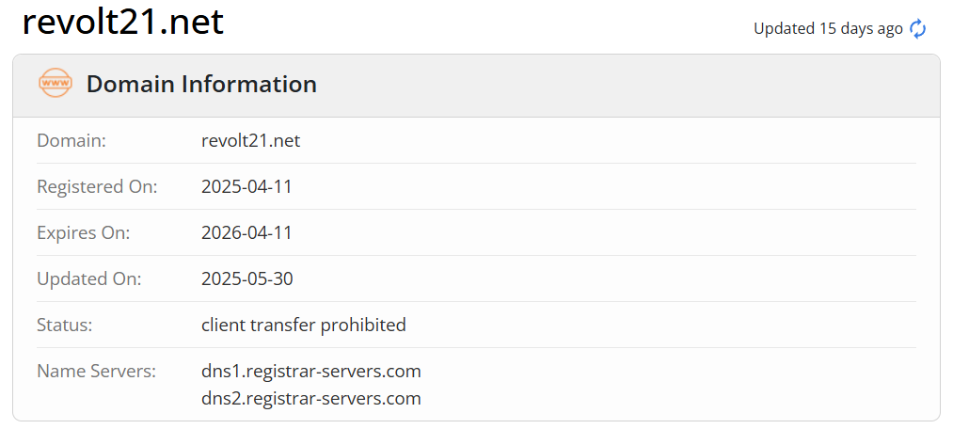Open the dns1.registrar-servers.com name server
Image resolution: width=953 pixels, height=429 pixels.
click(x=311, y=371)
